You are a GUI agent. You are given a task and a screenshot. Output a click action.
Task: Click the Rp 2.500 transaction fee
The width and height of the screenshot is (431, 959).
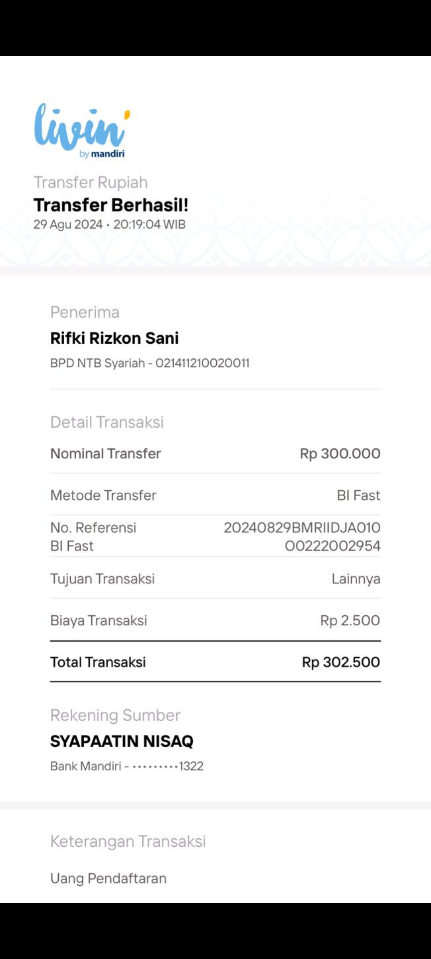click(350, 620)
